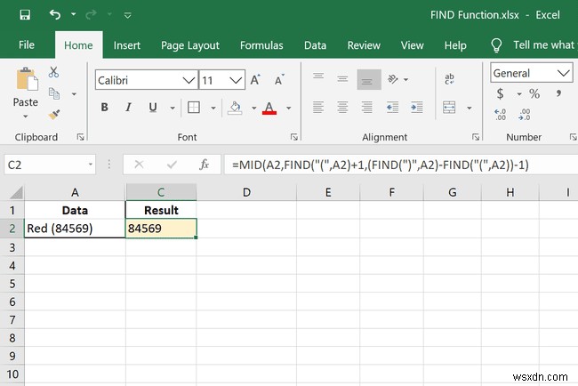Toggle Wrap Text
The width and height of the screenshot is (578, 386).
tap(449, 79)
